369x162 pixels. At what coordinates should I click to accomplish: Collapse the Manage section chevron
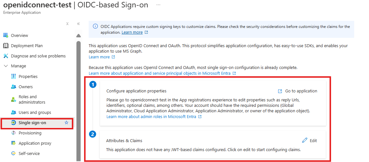6,66
